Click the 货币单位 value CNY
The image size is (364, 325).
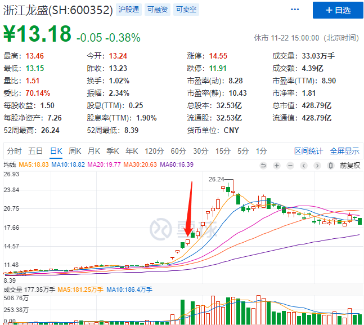[x=231, y=131]
